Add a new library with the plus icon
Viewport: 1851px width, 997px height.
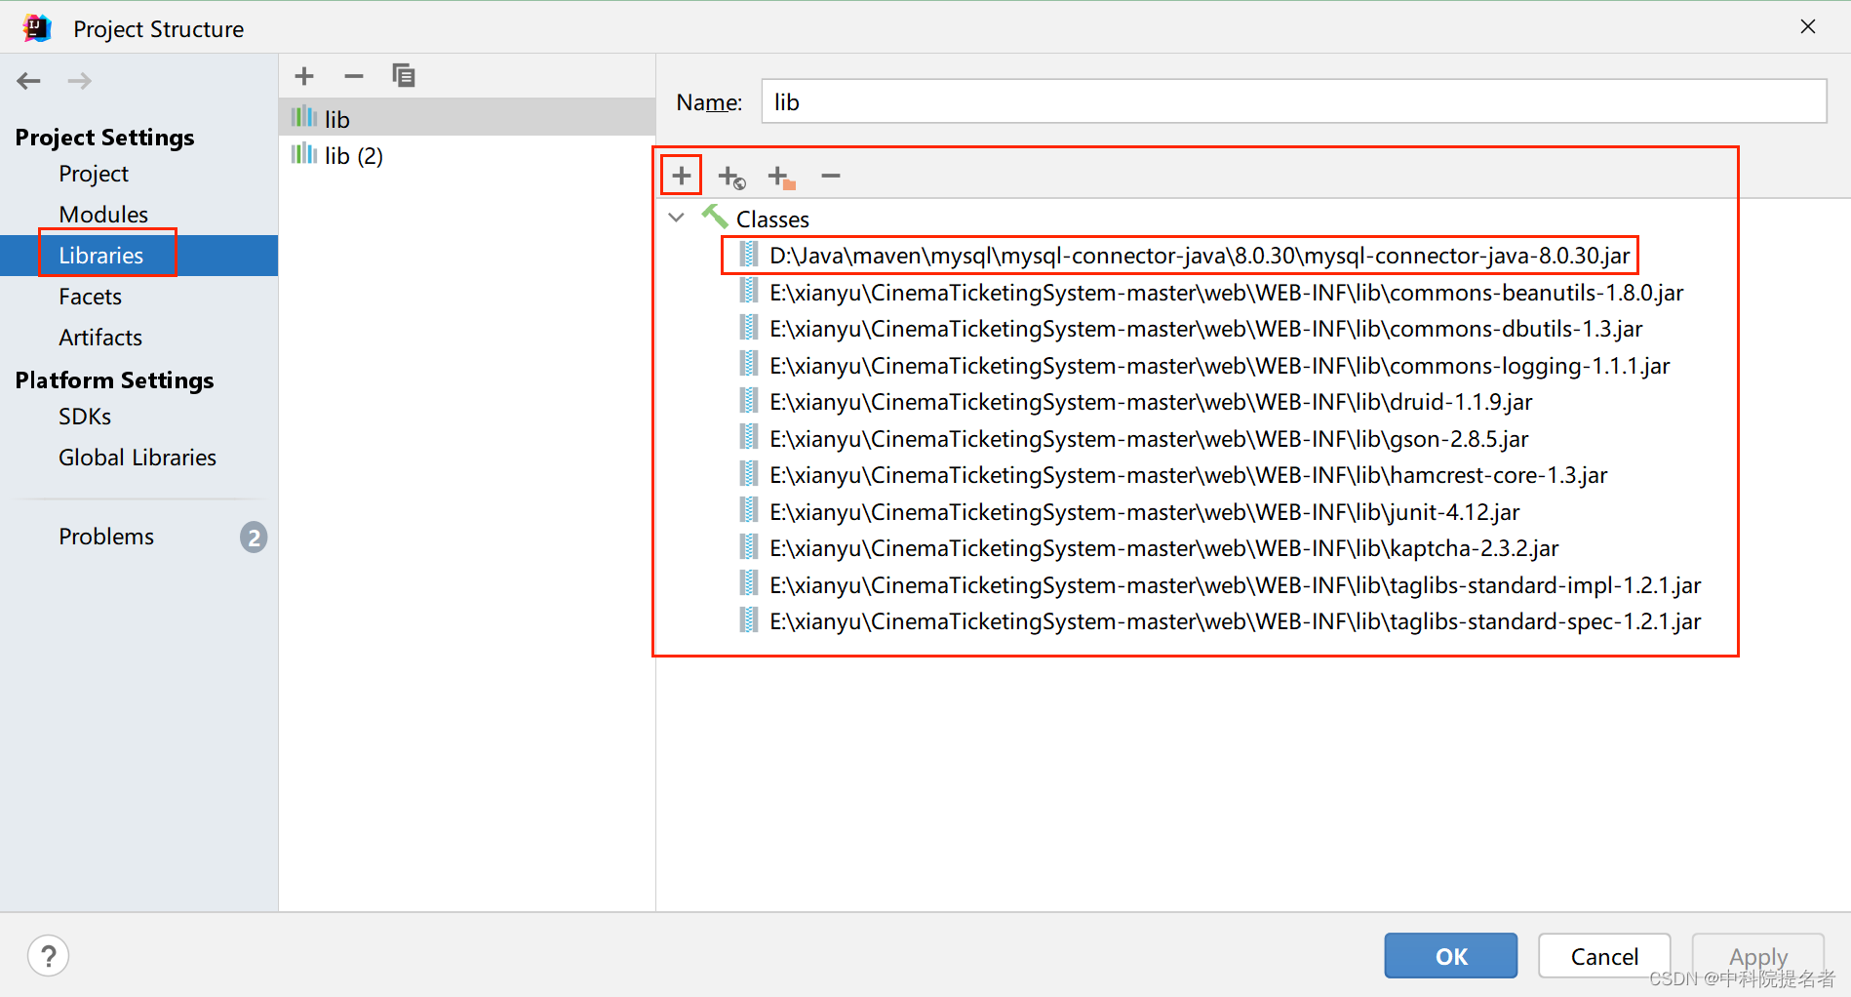[303, 75]
